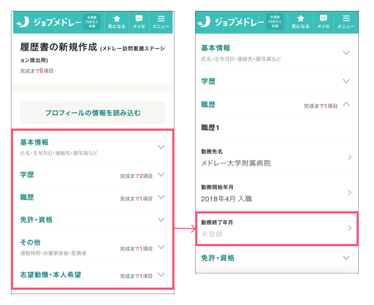The height and width of the screenshot is (305, 374).
Task: Open 勤務開始年月 2018年4月 row
Action: [276, 193]
